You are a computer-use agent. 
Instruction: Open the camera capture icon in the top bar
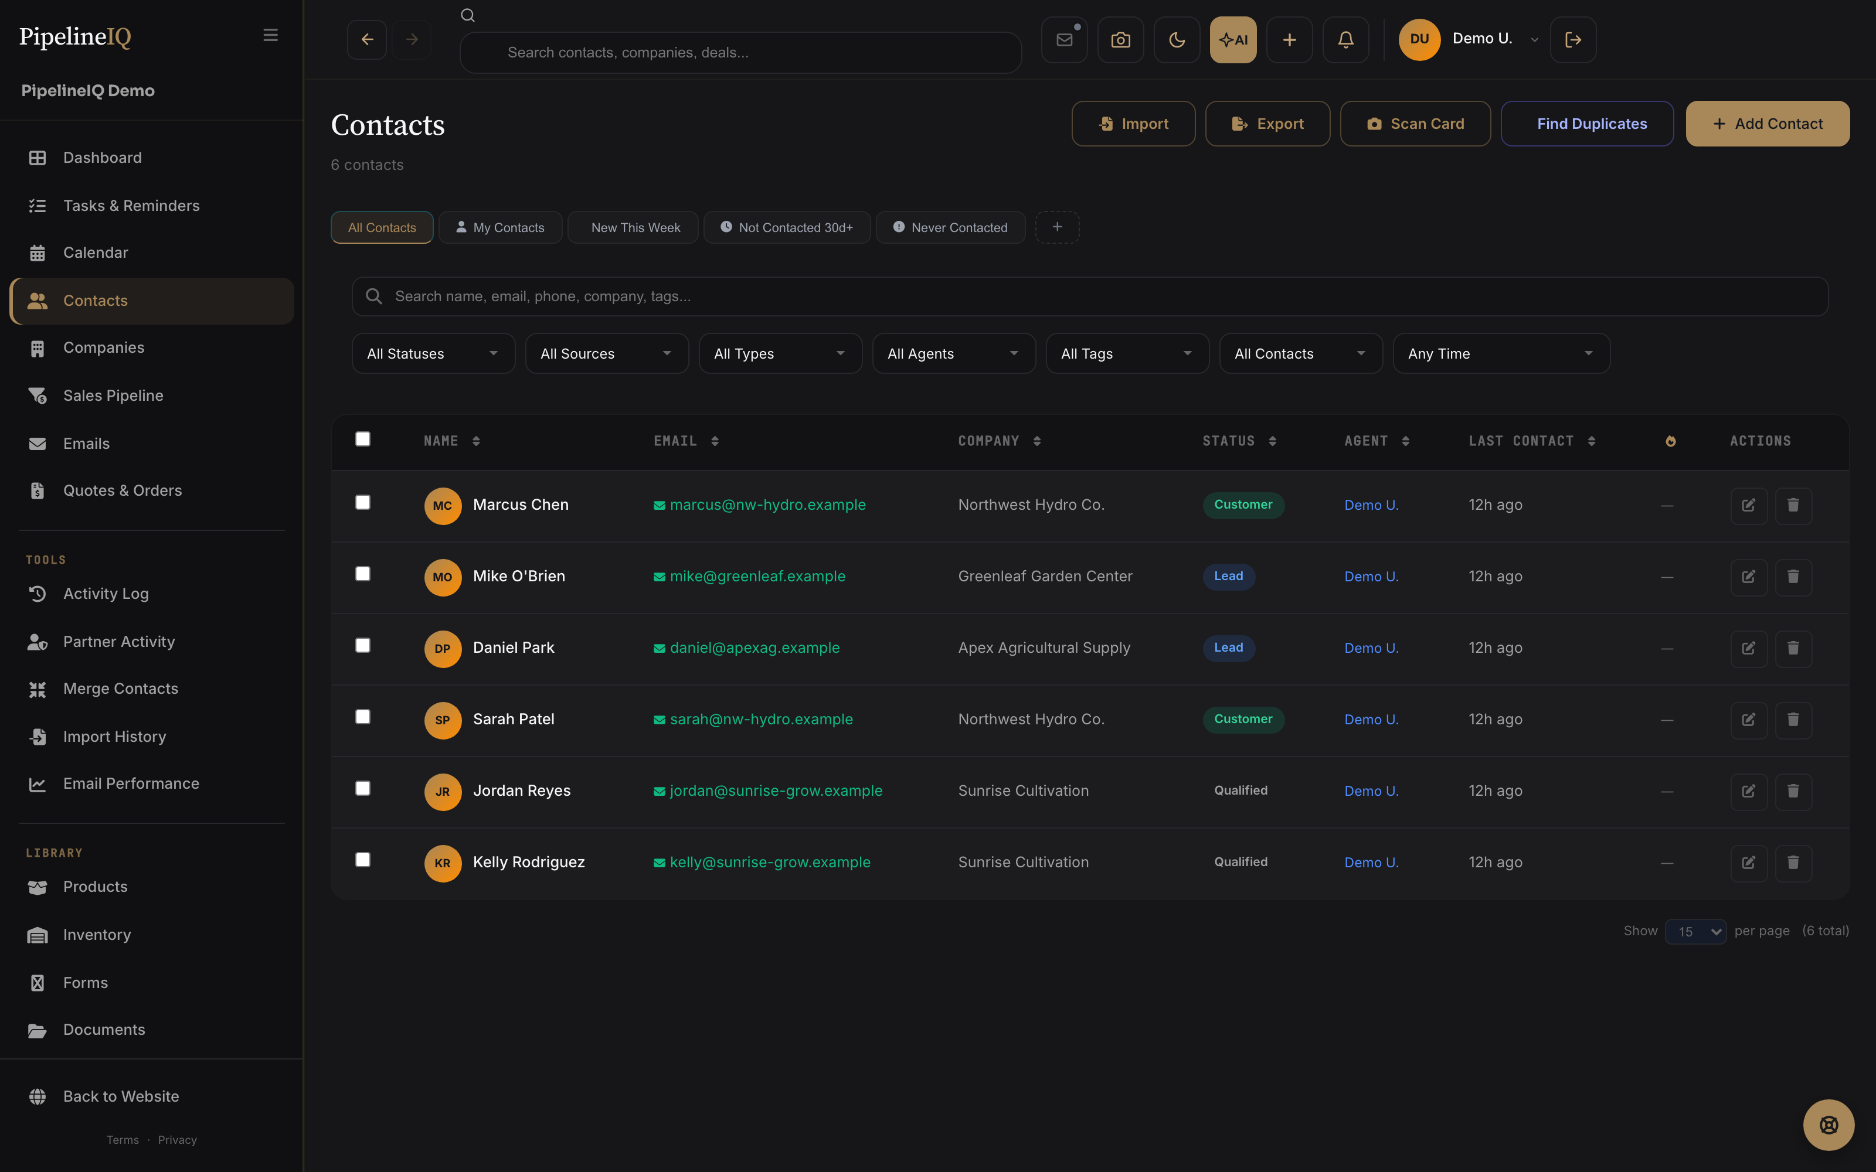pos(1121,39)
